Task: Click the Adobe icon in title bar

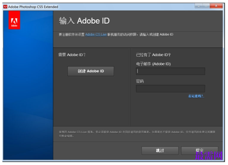Action: point(5,7)
